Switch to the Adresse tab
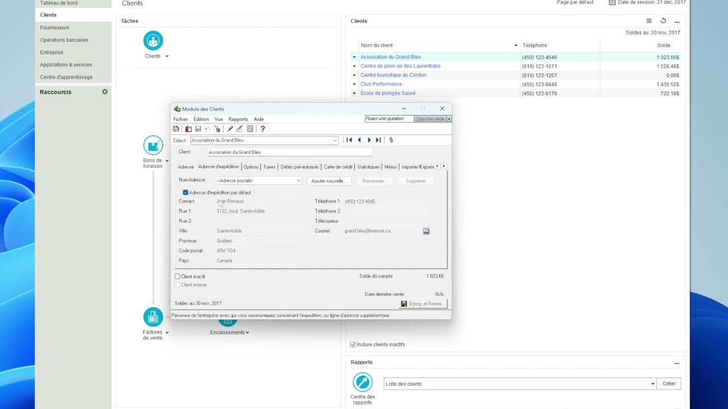The image size is (728, 409). pyautogui.click(x=185, y=167)
